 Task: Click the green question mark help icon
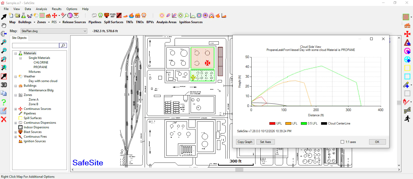tap(4, 102)
